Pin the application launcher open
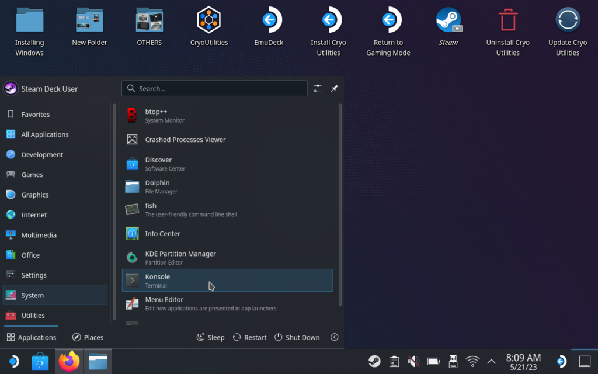Image resolution: width=598 pixels, height=374 pixels. click(334, 88)
